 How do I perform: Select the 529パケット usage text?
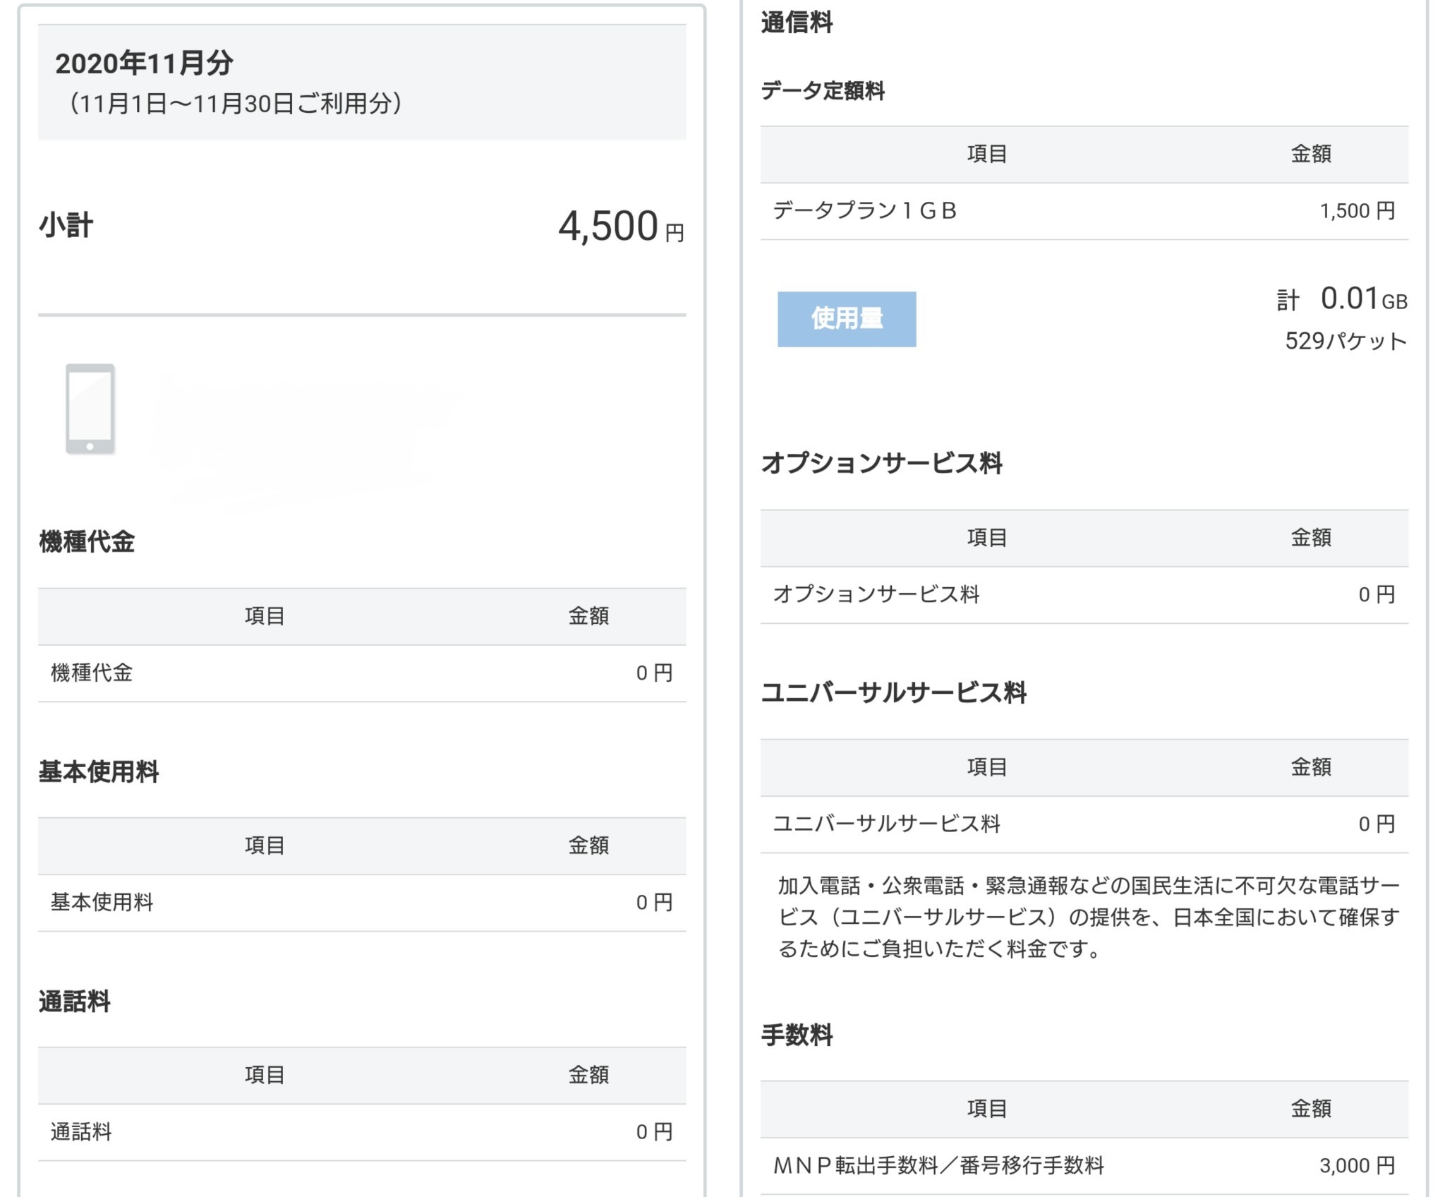click(1345, 342)
